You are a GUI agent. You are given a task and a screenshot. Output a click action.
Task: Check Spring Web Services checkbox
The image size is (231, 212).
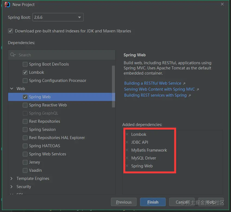click(25, 154)
